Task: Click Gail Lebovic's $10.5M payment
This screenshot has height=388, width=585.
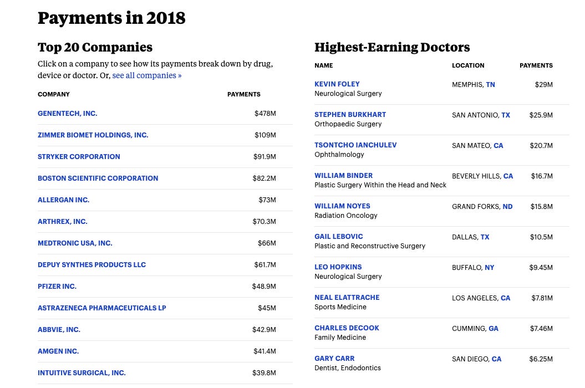Action: (x=541, y=237)
